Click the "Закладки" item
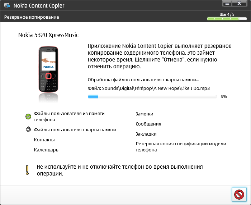251x205 pixels. click(146, 134)
